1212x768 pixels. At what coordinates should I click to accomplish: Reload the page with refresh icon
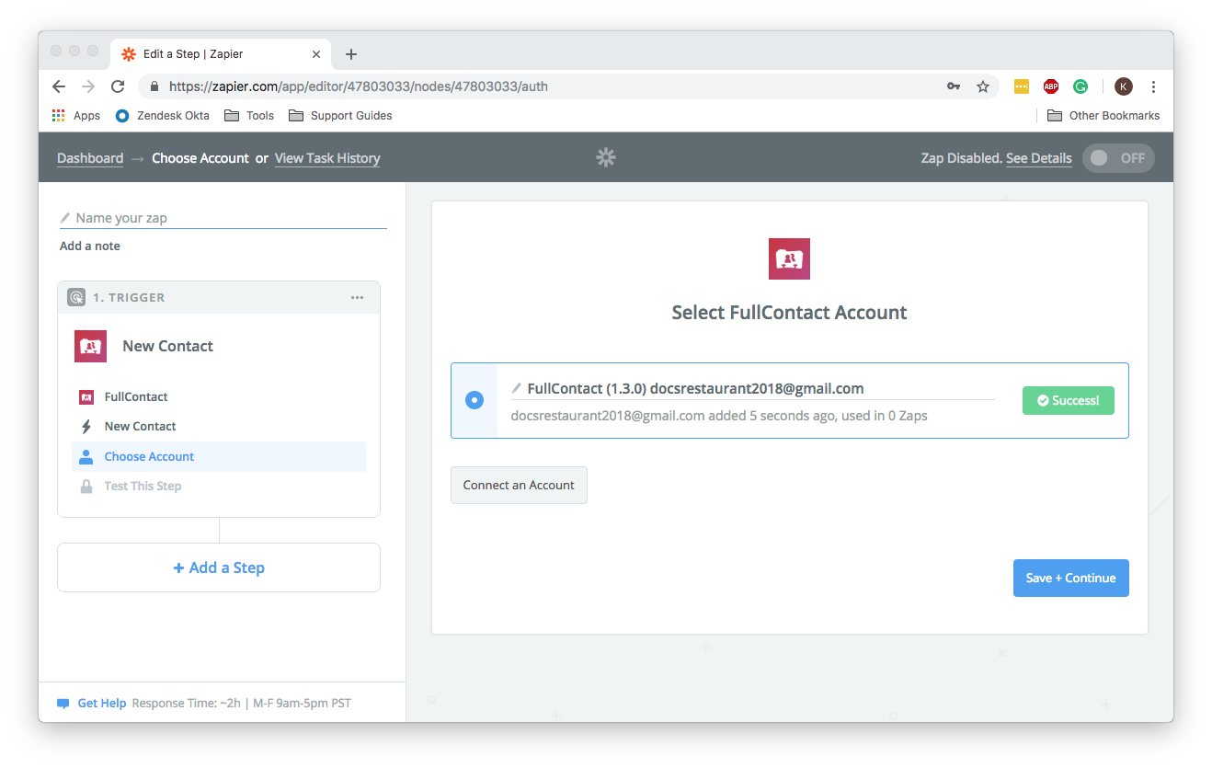(118, 86)
